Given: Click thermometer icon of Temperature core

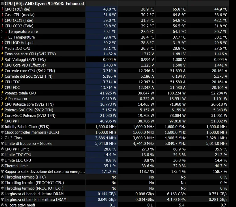Looking at the screenshot, I should click(x=6, y=31).
